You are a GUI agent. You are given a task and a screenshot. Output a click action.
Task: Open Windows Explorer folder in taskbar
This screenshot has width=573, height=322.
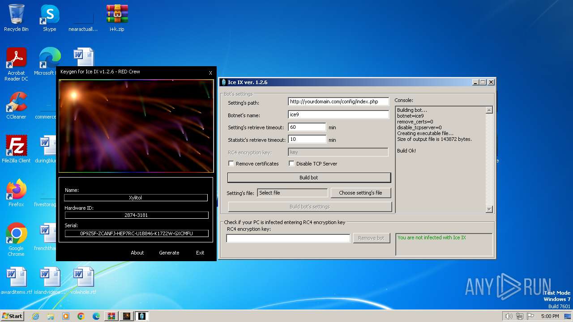click(51, 316)
